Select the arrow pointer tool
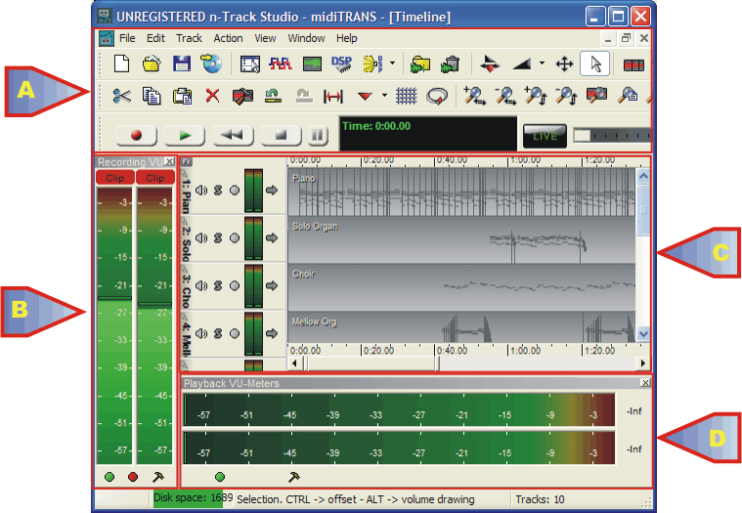The width and height of the screenshot is (742, 513). coord(593,64)
